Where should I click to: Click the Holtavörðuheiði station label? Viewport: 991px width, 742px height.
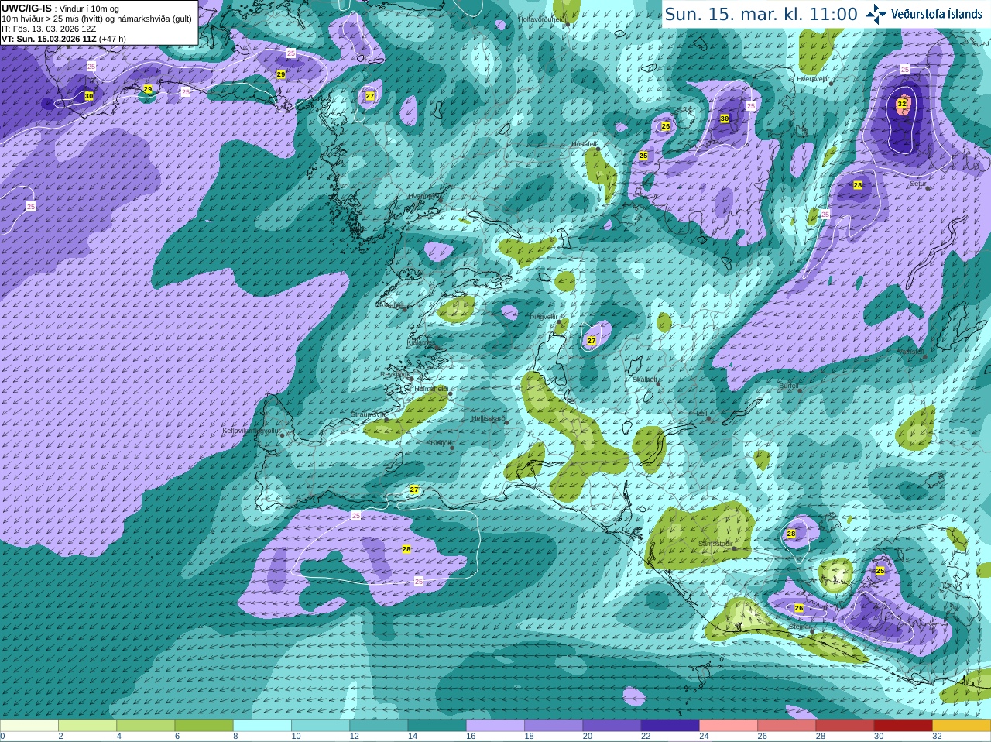542,19
